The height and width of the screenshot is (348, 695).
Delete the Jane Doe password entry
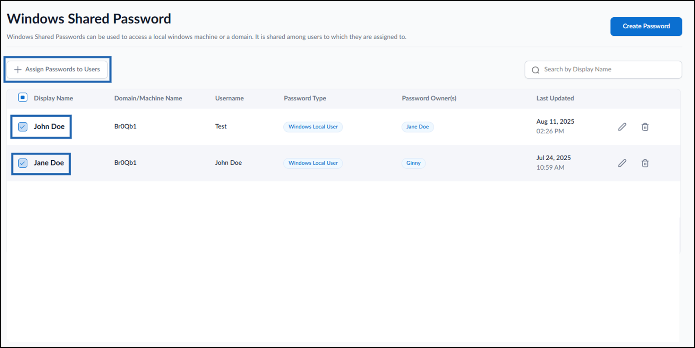pyautogui.click(x=645, y=163)
